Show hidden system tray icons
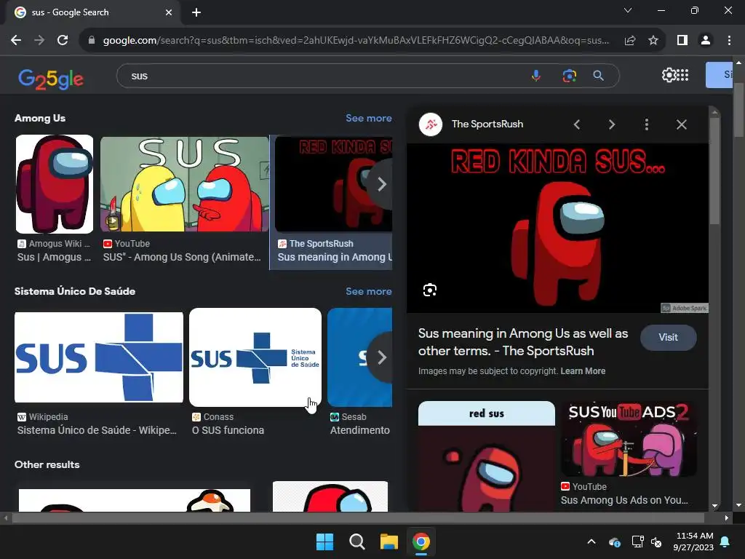This screenshot has width=745, height=559. (x=591, y=542)
